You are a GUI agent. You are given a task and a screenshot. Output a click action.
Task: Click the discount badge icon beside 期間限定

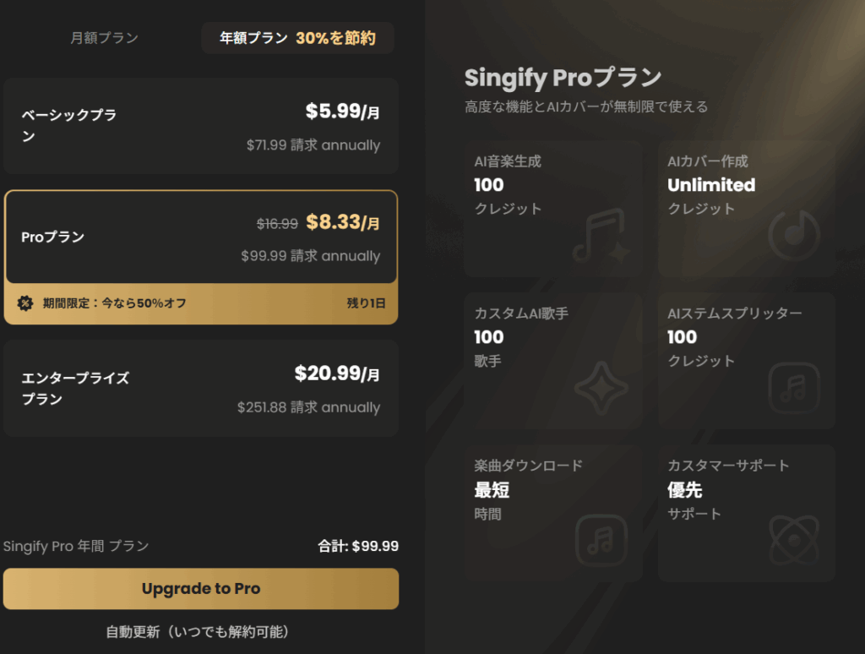coord(24,303)
